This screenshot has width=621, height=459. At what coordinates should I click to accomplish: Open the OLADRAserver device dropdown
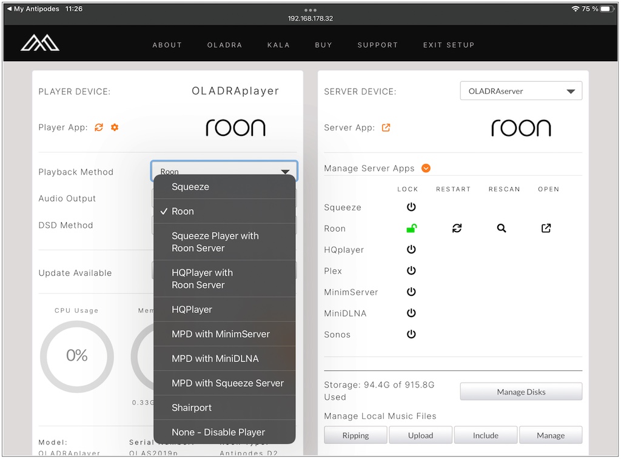click(521, 91)
